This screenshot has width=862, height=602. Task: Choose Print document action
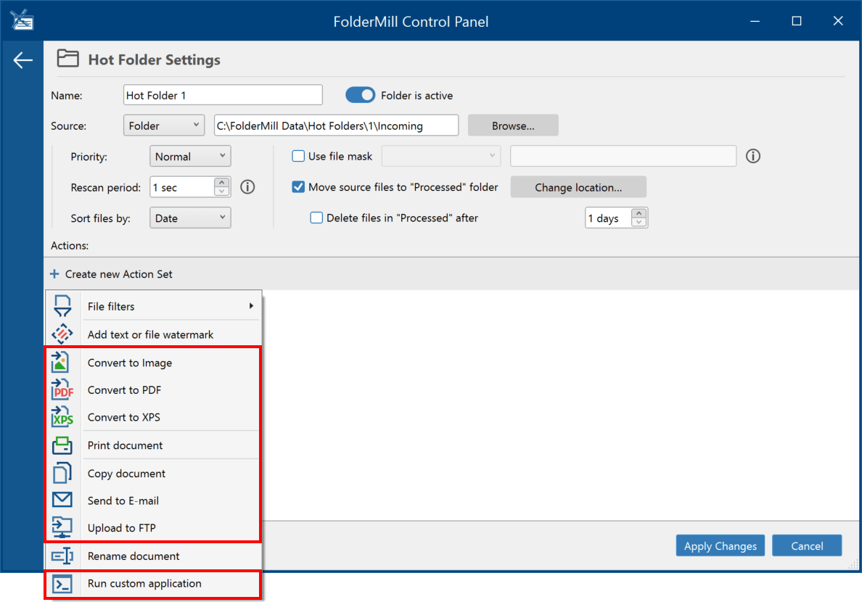click(153, 445)
